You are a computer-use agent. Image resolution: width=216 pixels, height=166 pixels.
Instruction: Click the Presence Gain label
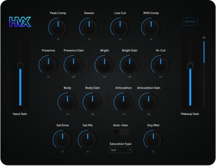73,51
